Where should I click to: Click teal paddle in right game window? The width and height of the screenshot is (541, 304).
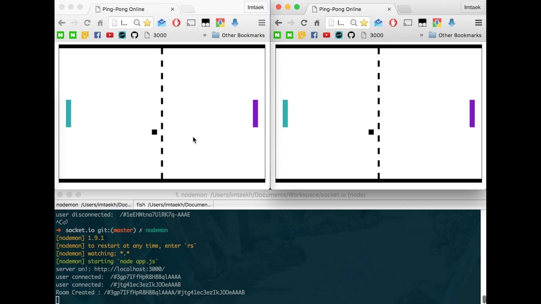(285, 114)
